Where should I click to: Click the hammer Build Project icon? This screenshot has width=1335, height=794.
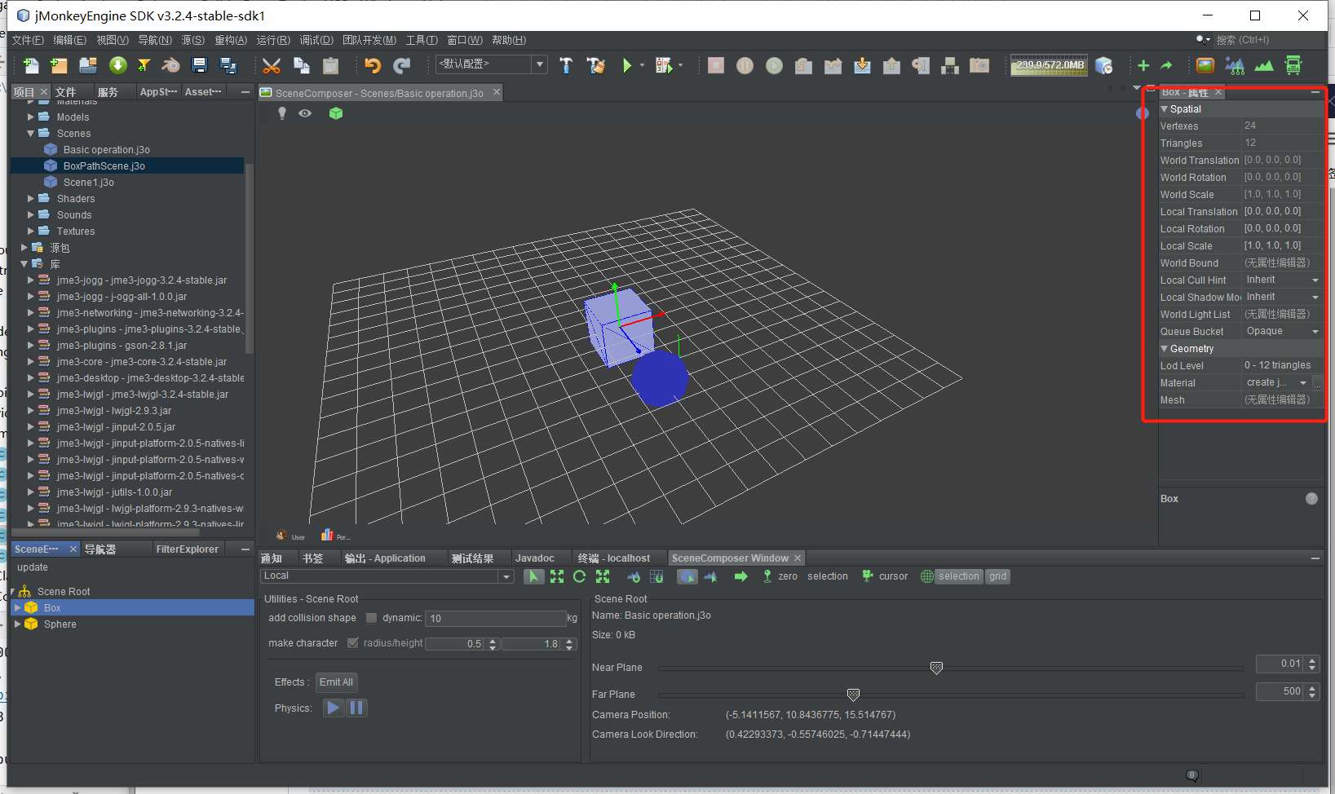point(566,66)
